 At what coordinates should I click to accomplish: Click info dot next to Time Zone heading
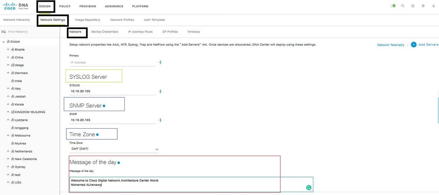tap(97, 134)
